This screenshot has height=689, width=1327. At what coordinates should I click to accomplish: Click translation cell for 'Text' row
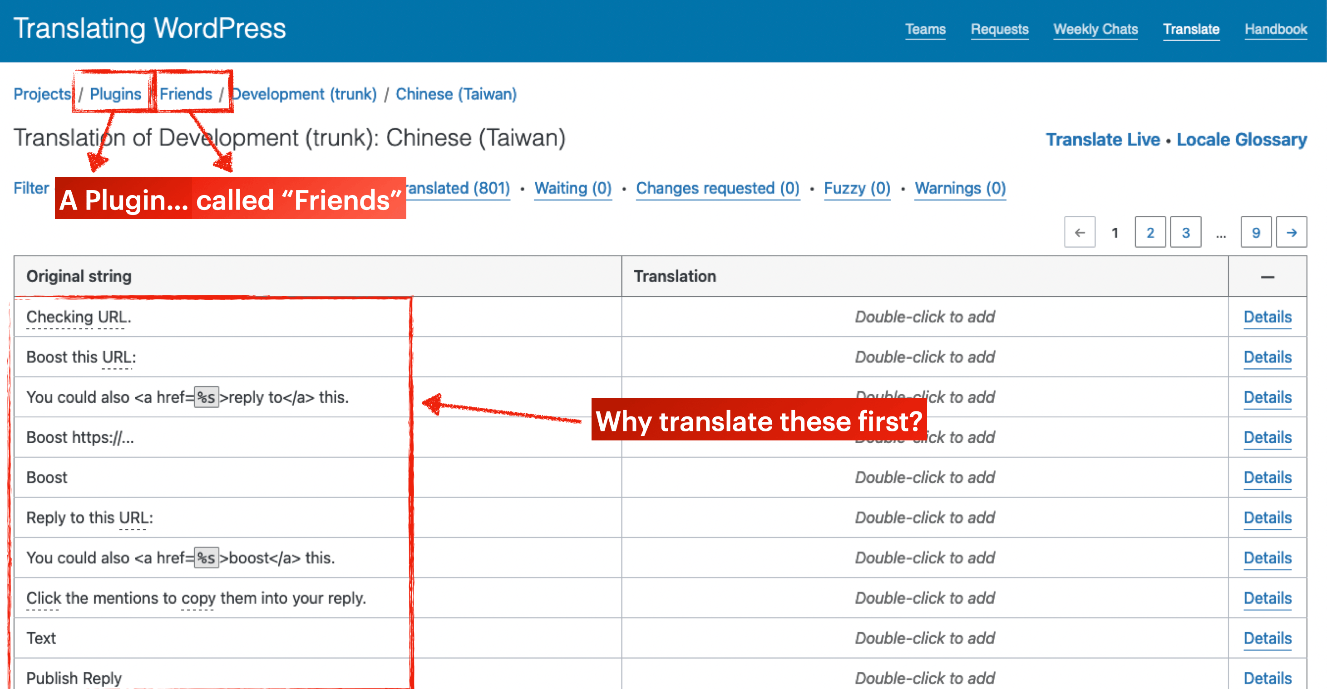coord(925,638)
